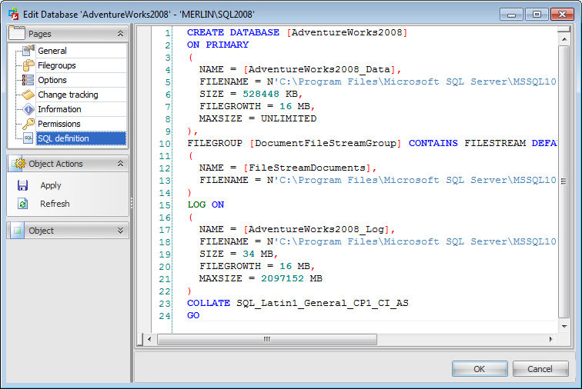Click the FileStreamDocuments name

(307, 168)
